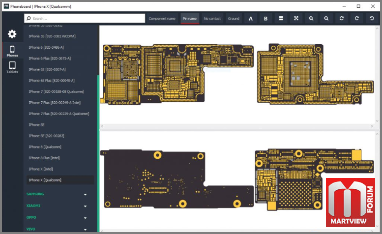382x234 pixels.
Task: Toggle the Pin name display
Action: [x=190, y=19]
